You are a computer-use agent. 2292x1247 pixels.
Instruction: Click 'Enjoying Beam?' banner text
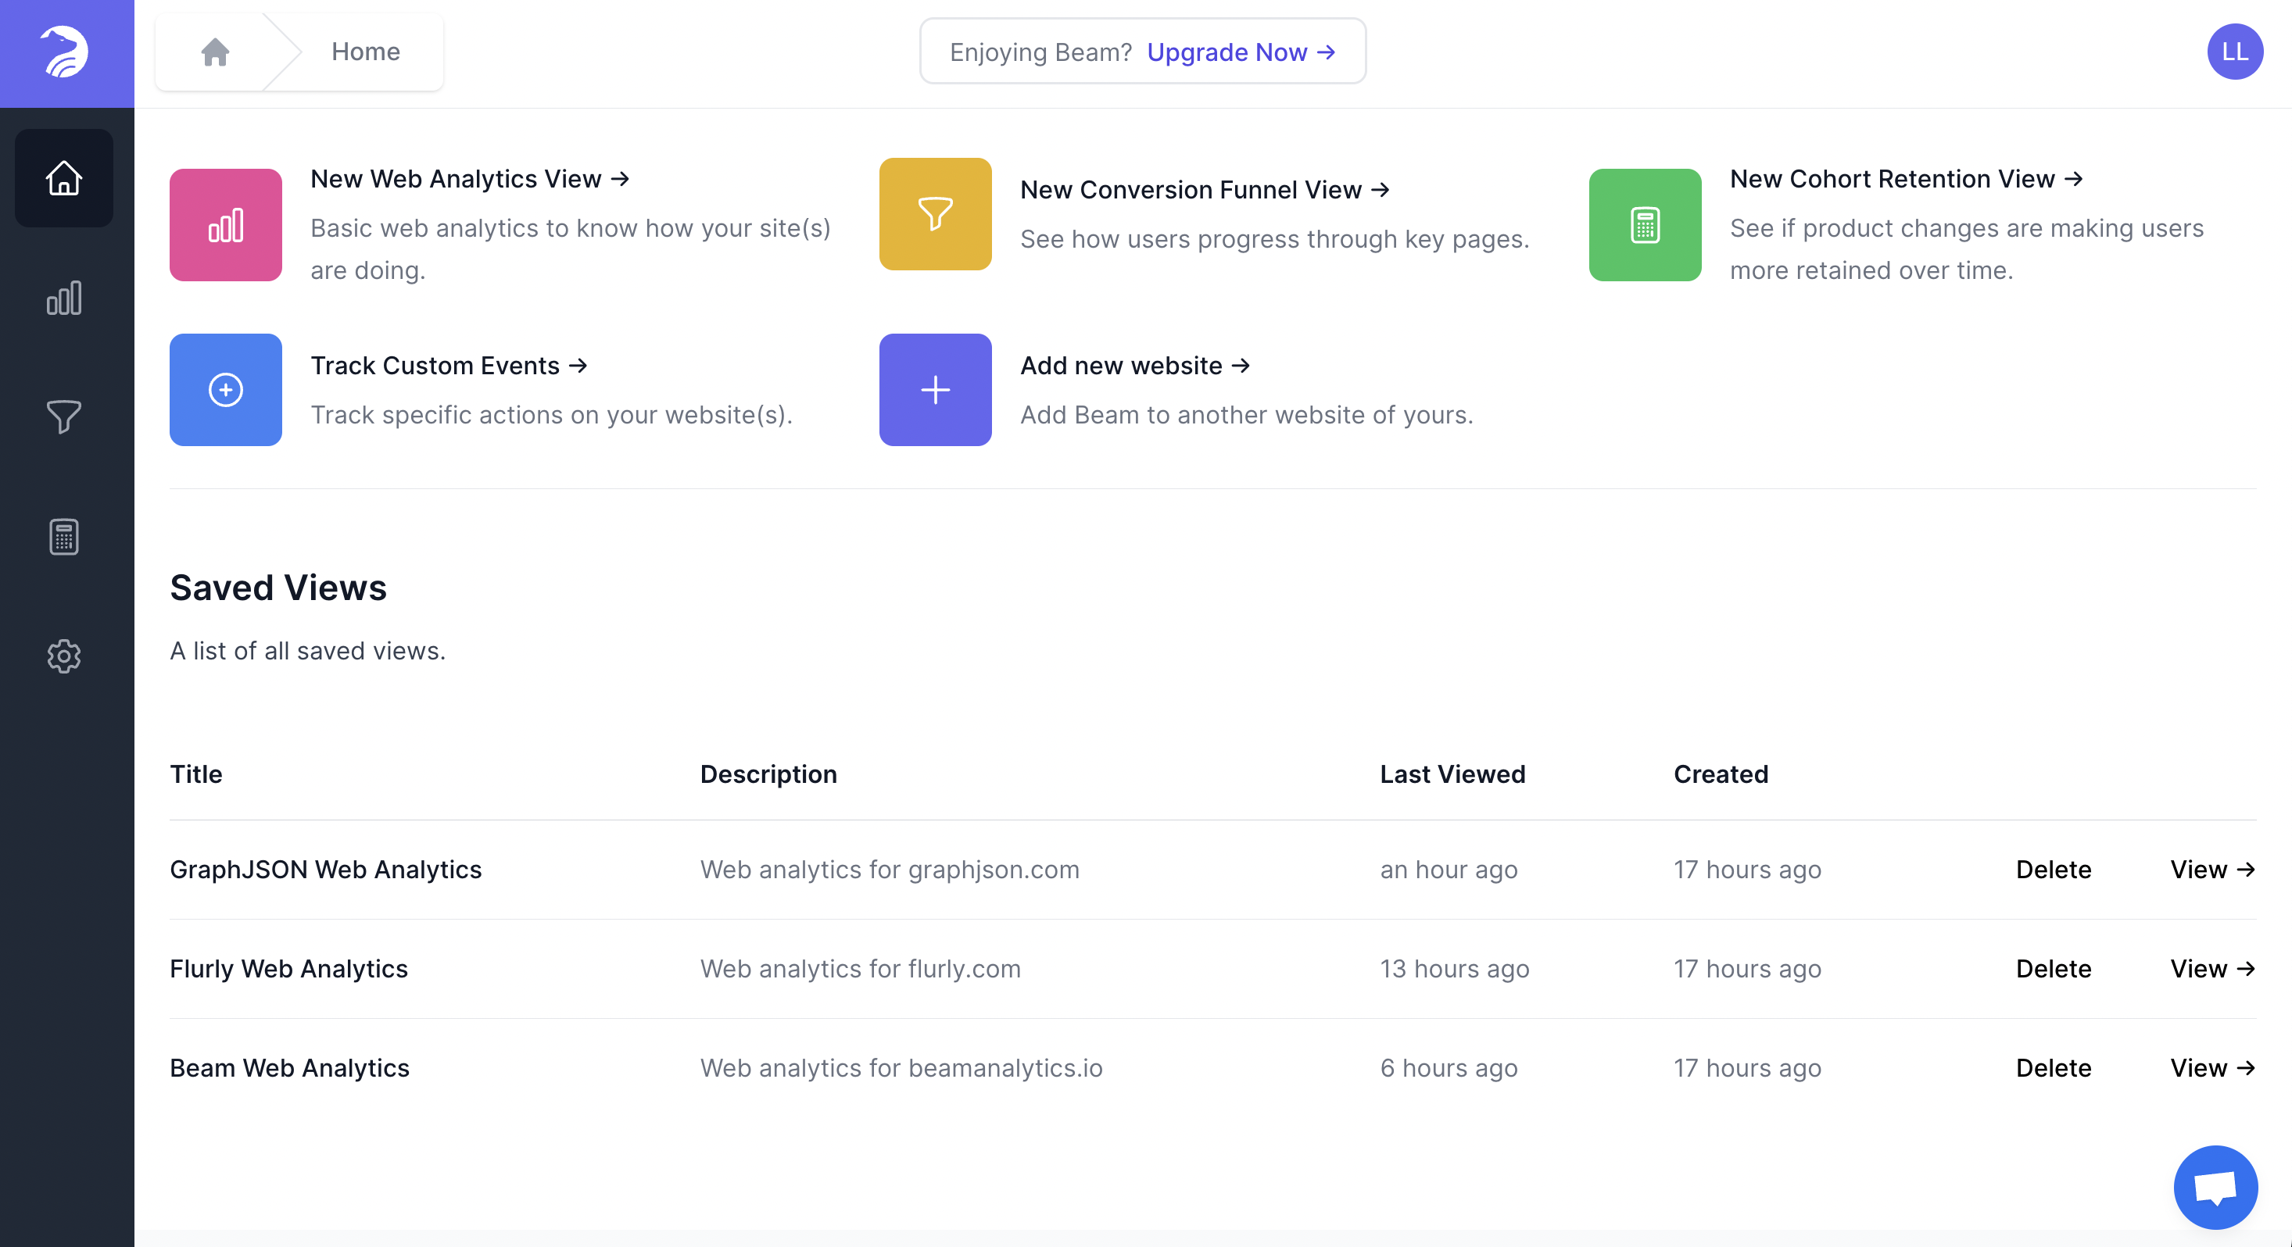click(1040, 52)
